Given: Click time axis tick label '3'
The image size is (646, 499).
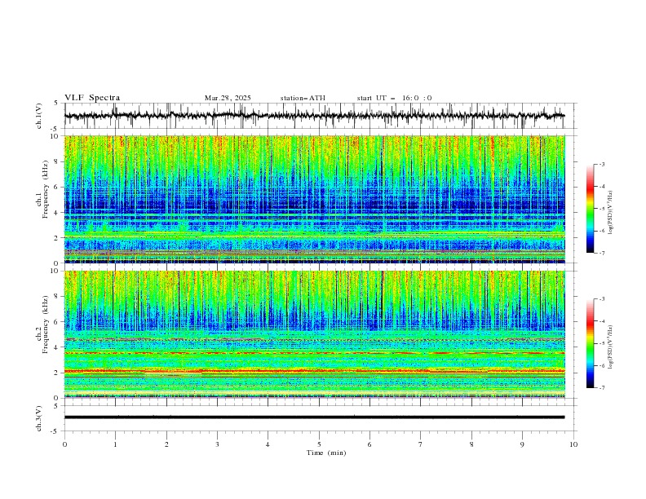Looking at the screenshot, I should pyautogui.click(x=217, y=444).
